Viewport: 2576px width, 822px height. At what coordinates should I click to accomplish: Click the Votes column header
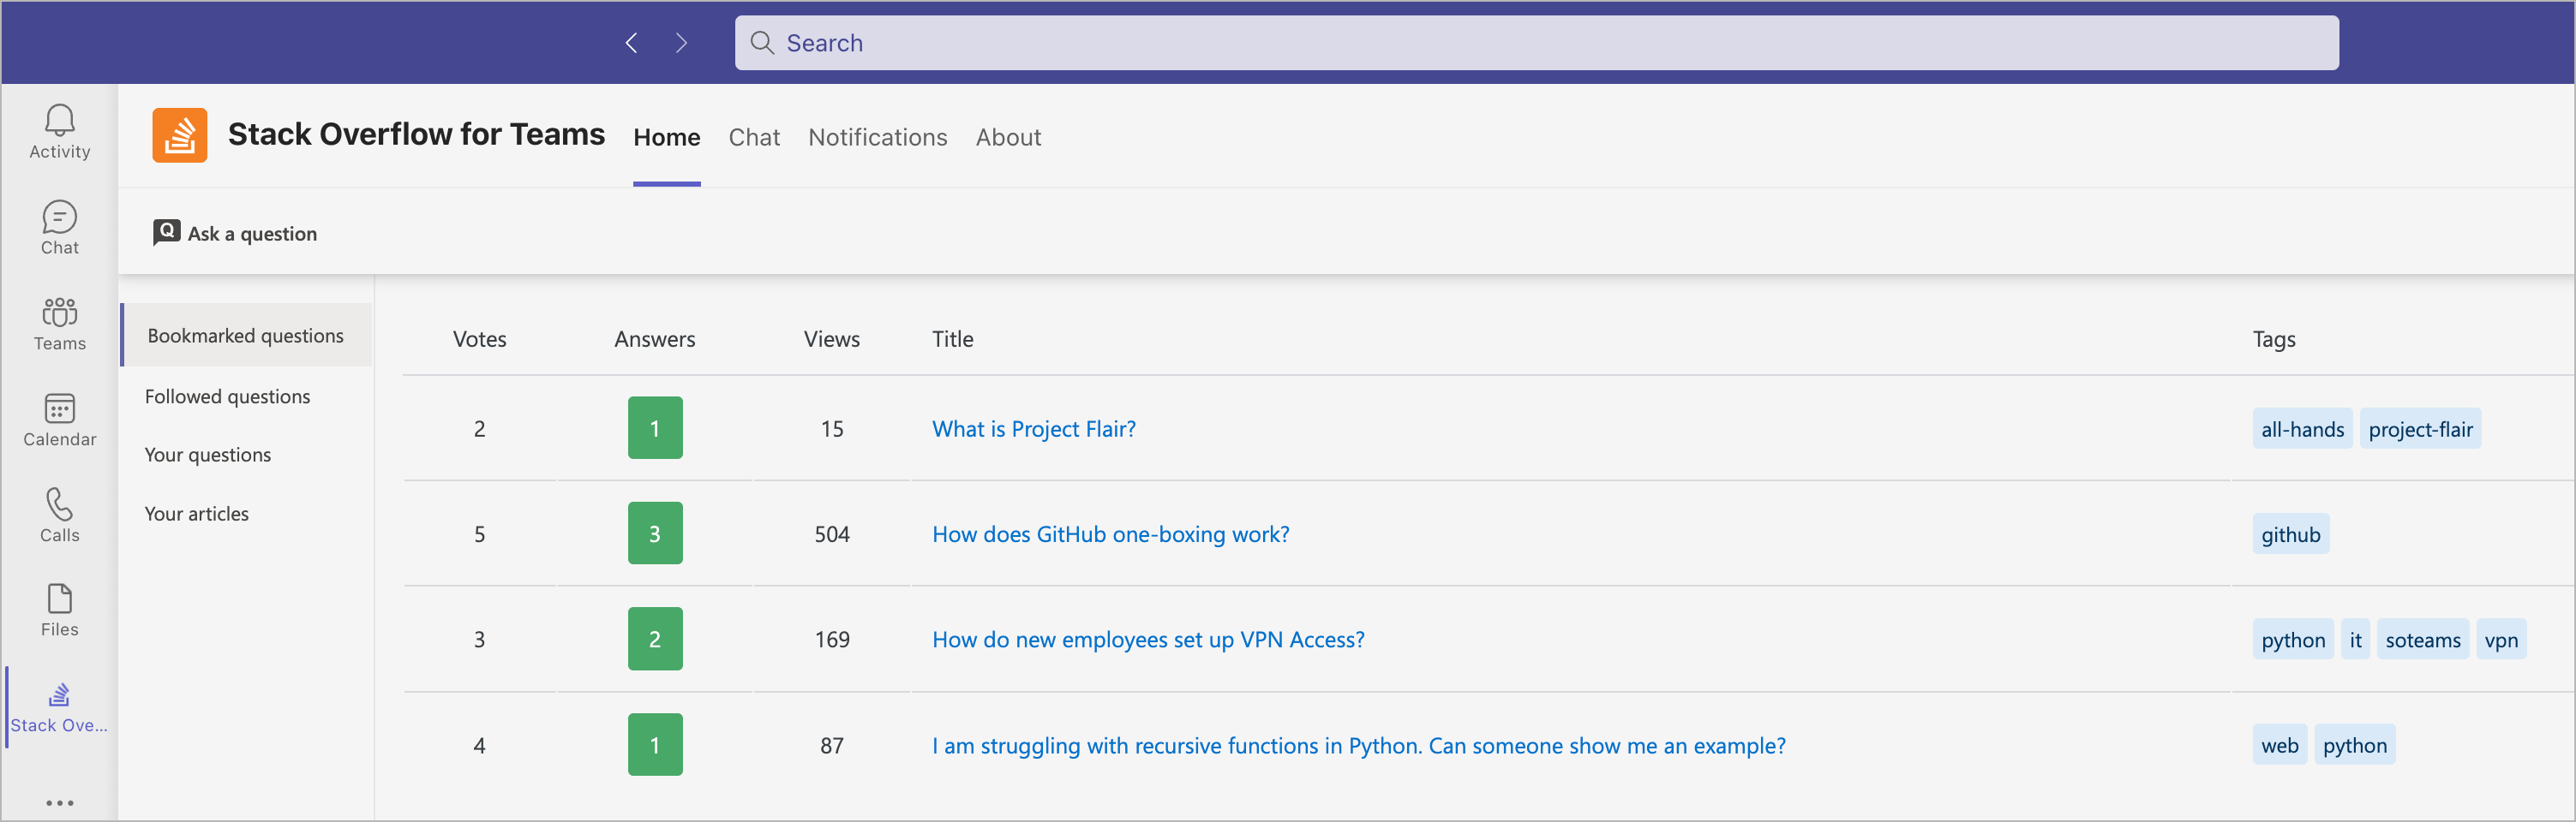coord(480,340)
